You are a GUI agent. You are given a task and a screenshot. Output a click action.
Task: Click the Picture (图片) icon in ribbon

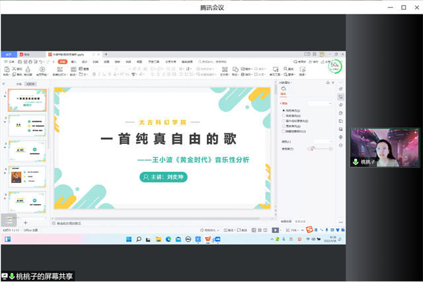click(x=243, y=69)
